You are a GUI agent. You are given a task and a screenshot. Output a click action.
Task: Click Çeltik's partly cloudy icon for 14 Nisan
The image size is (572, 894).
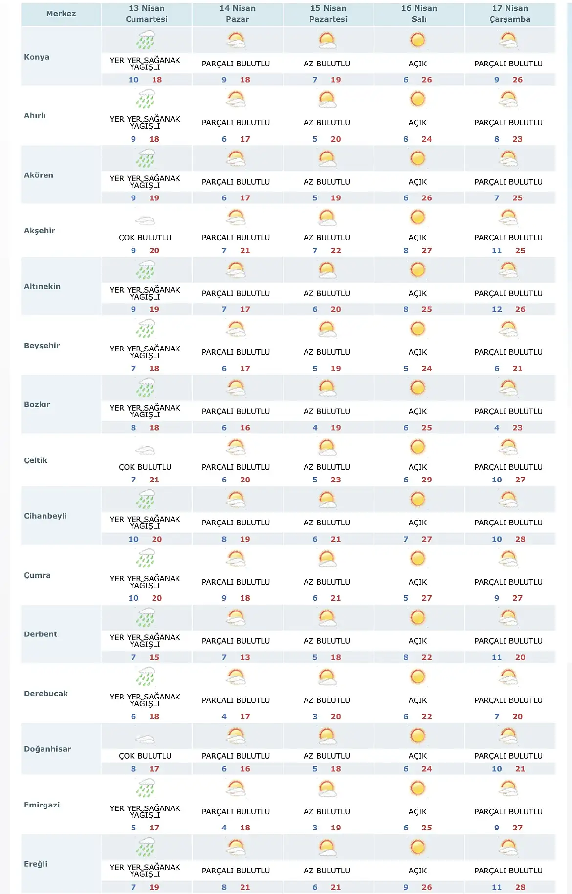click(x=236, y=447)
